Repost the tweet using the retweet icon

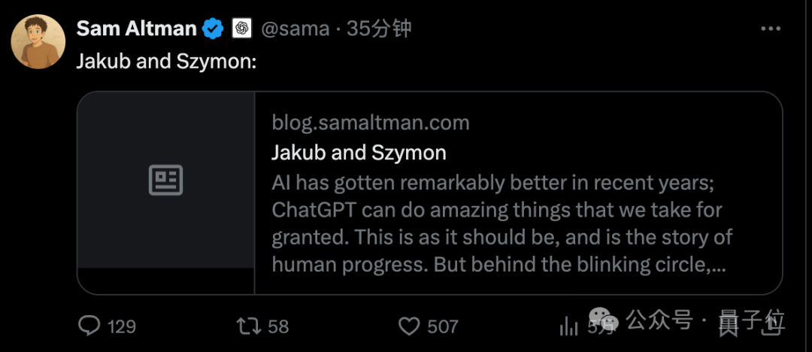pyautogui.click(x=248, y=326)
